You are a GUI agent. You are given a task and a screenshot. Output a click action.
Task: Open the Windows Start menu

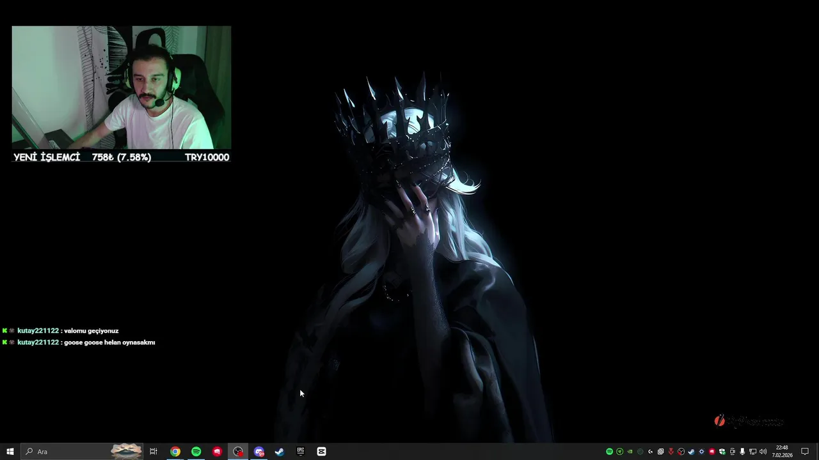(10, 452)
